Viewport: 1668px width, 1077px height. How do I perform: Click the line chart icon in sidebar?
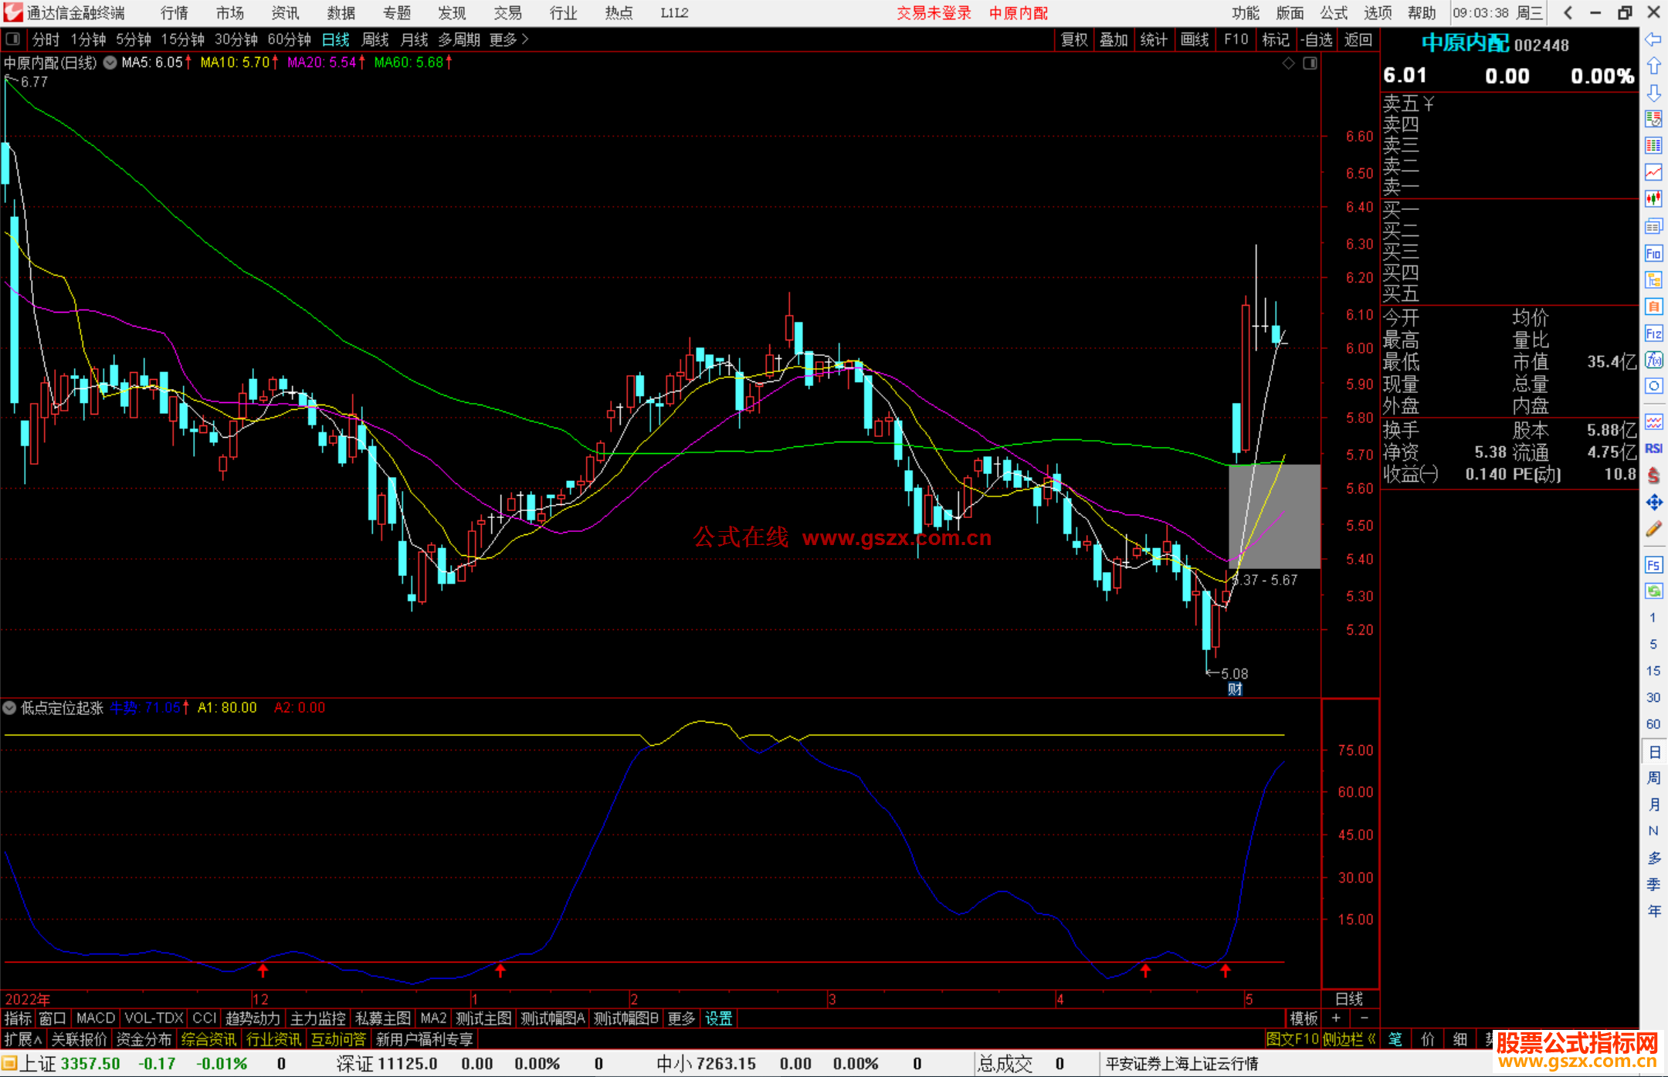[x=1653, y=172]
